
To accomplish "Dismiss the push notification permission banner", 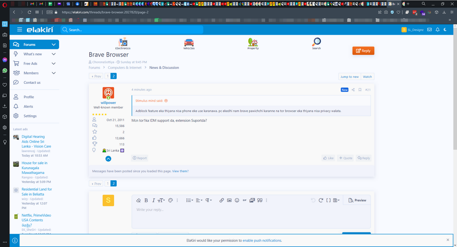I will coord(447,240).
